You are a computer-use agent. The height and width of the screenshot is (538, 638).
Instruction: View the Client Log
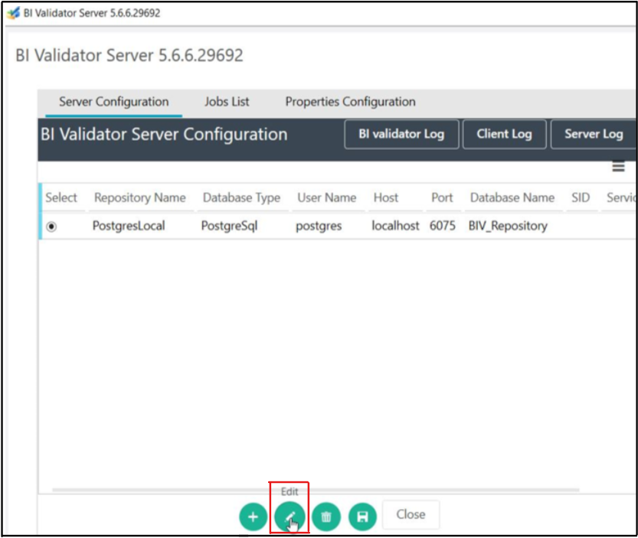tap(503, 134)
